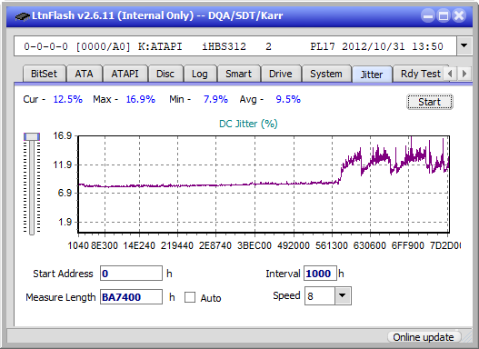Click the DC Jitter (%) chart title
479x349 pixels.
248,124
